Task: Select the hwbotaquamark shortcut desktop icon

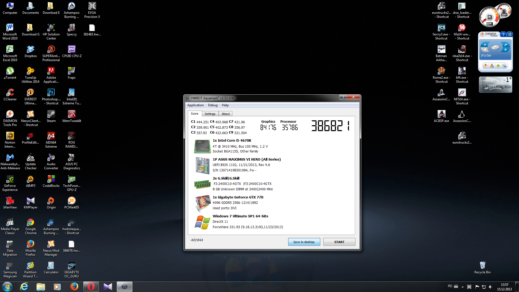Action: pos(72,227)
